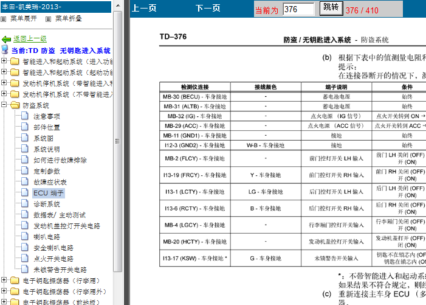Click the page icon beside 安全喇叭电路
The image size is (426, 305).
(25, 248)
